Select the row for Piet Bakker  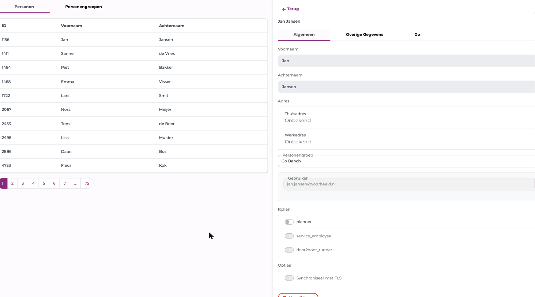[x=133, y=67]
